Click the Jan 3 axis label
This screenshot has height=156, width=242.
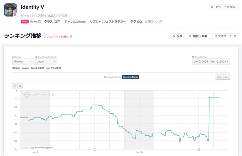pyautogui.click(x=35, y=152)
